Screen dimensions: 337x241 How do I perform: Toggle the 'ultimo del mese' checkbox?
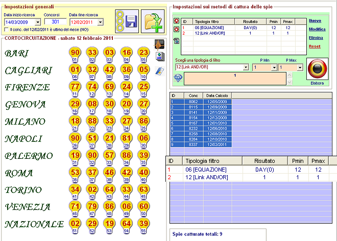pos(7,30)
